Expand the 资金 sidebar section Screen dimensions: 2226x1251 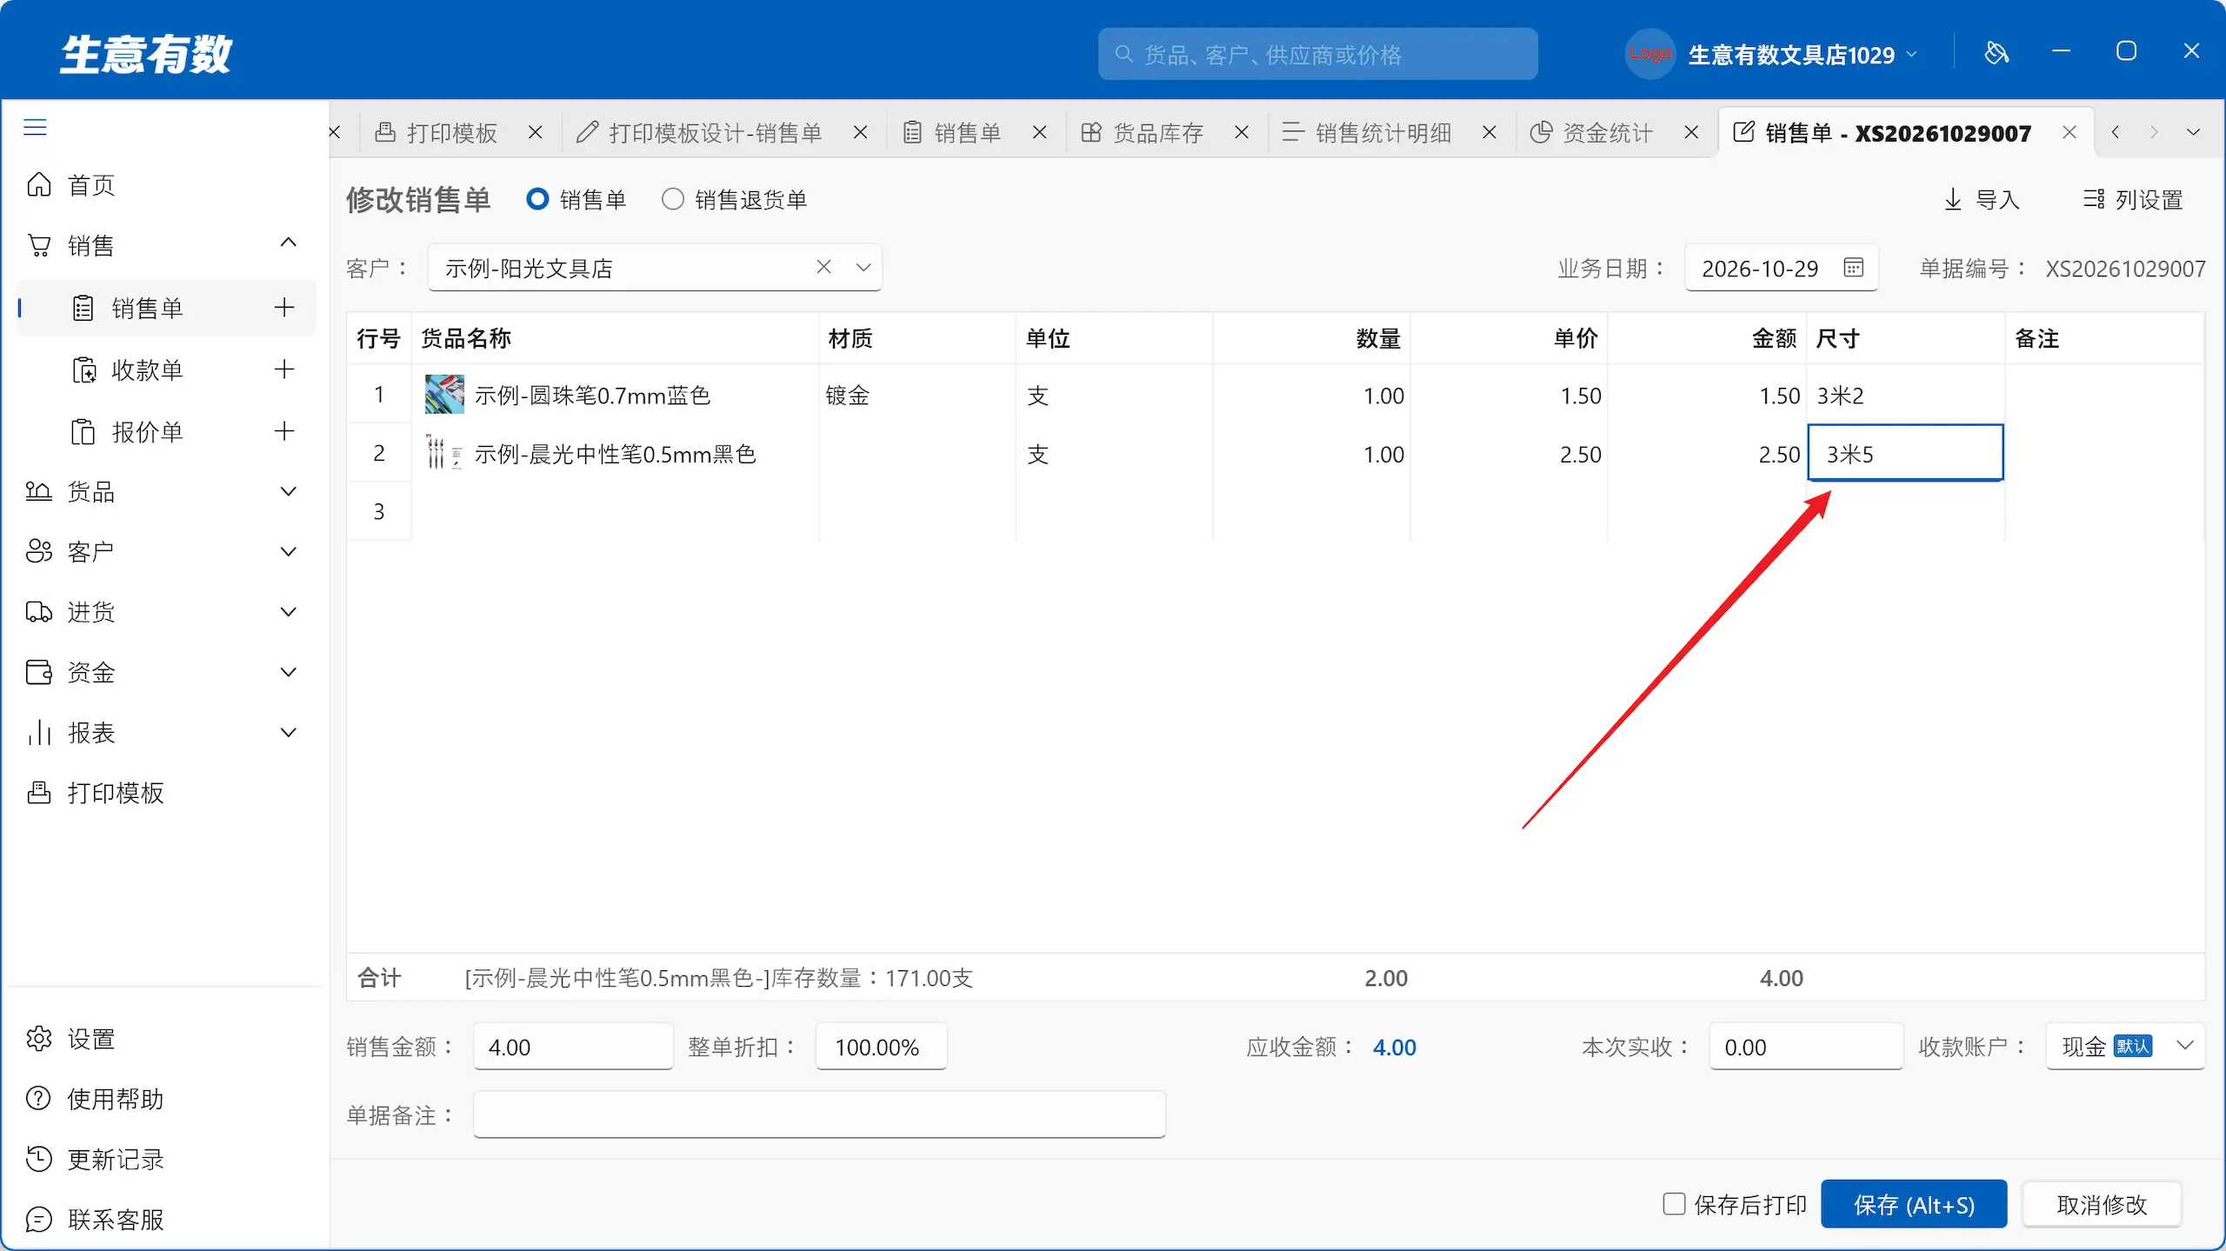(289, 672)
